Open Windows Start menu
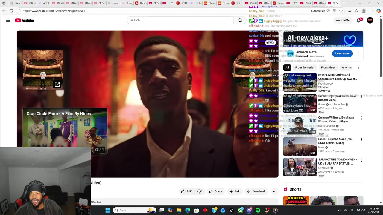383x215 pixels. pos(108,210)
